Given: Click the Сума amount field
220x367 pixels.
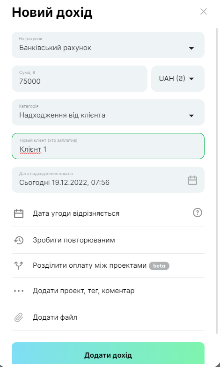Looking at the screenshot, I should tap(80, 79).
